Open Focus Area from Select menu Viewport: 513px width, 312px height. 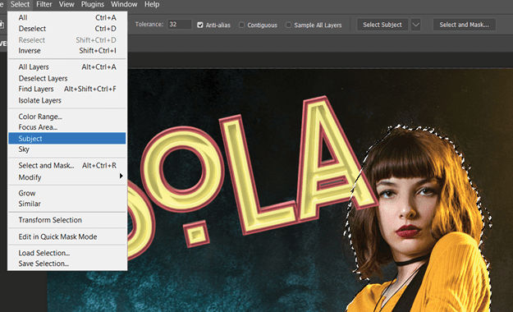pos(67,127)
